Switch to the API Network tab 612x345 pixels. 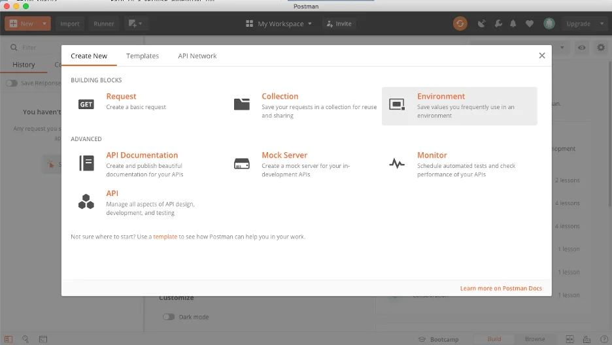click(197, 56)
